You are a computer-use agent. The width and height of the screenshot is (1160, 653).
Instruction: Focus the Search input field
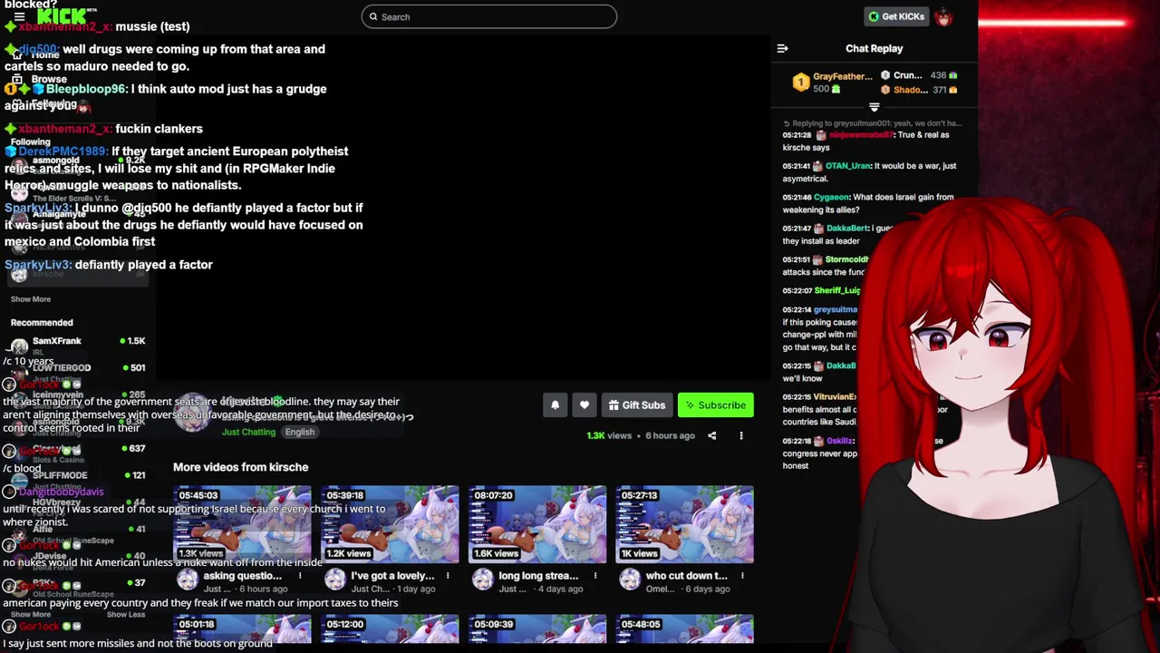(489, 16)
